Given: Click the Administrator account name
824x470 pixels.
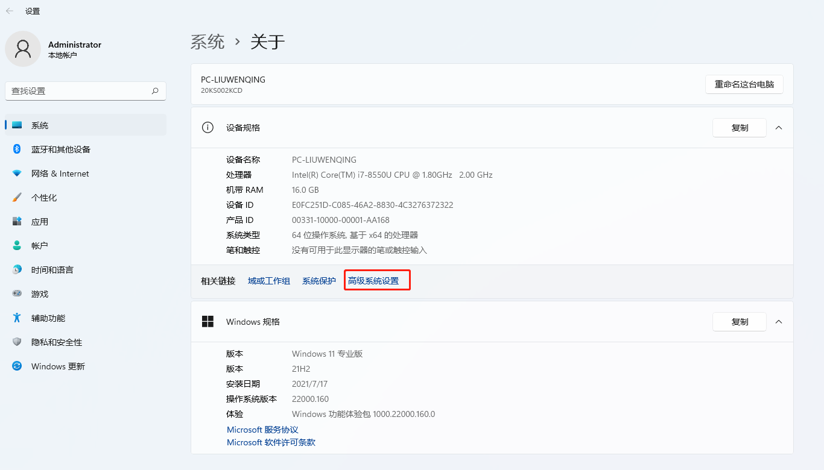Looking at the screenshot, I should click(x=75, y=45).
